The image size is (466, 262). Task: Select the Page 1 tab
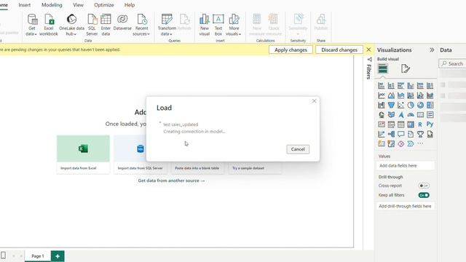pyautogui.click(x=38, y=256)
